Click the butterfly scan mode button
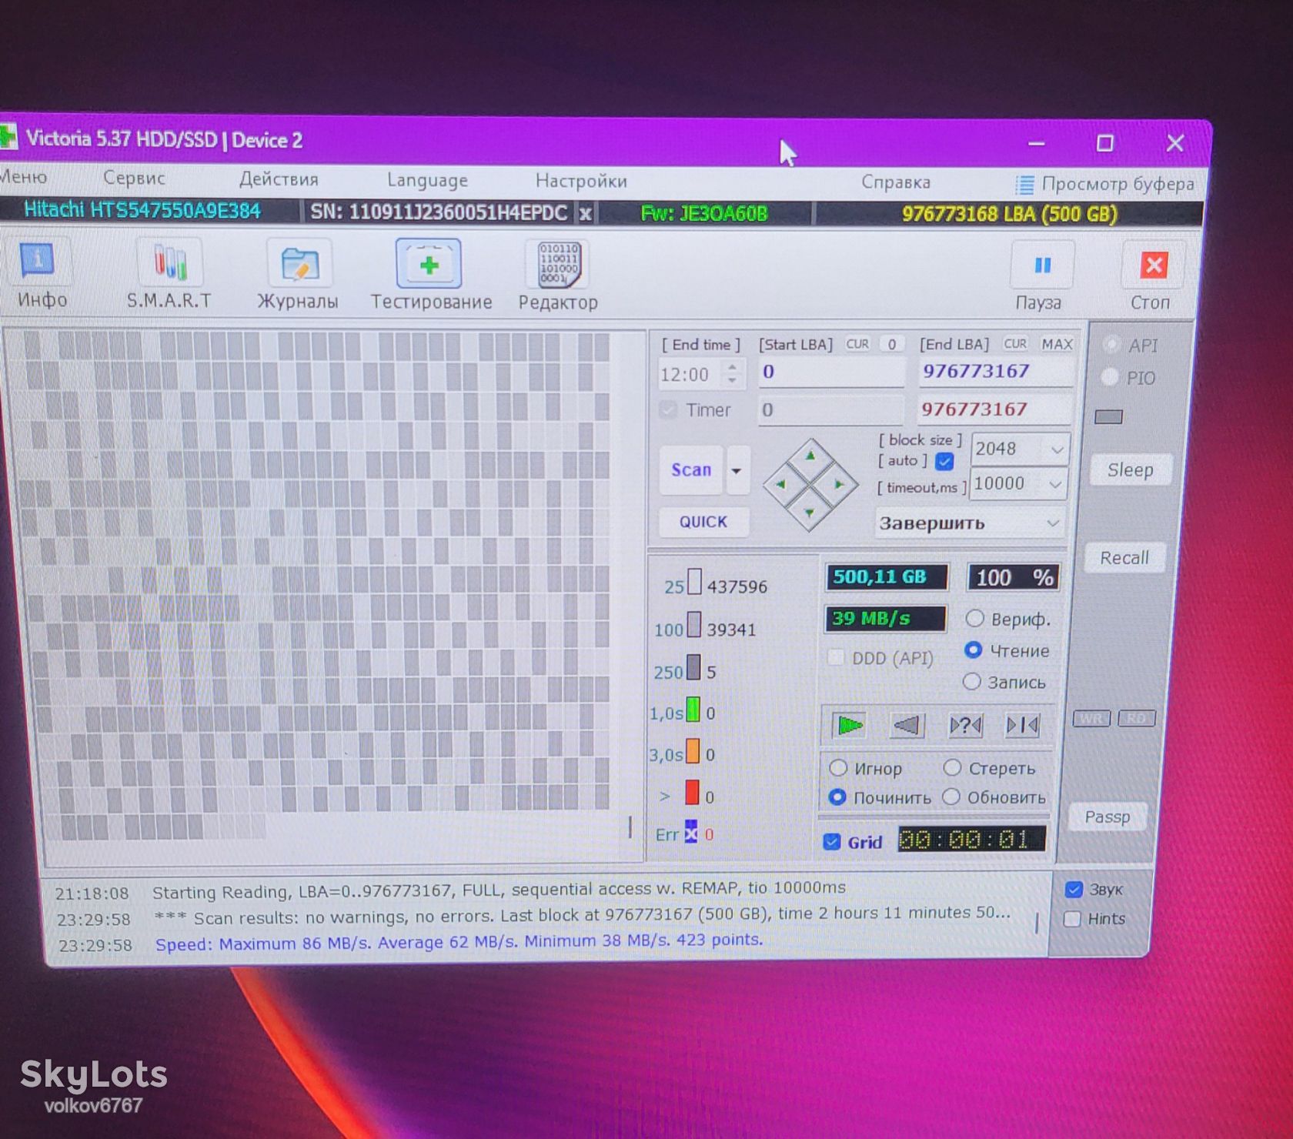Image resolution: width=1293 pixels, height=1139 pixels. pyautogui.click(x=1023, y=725)
